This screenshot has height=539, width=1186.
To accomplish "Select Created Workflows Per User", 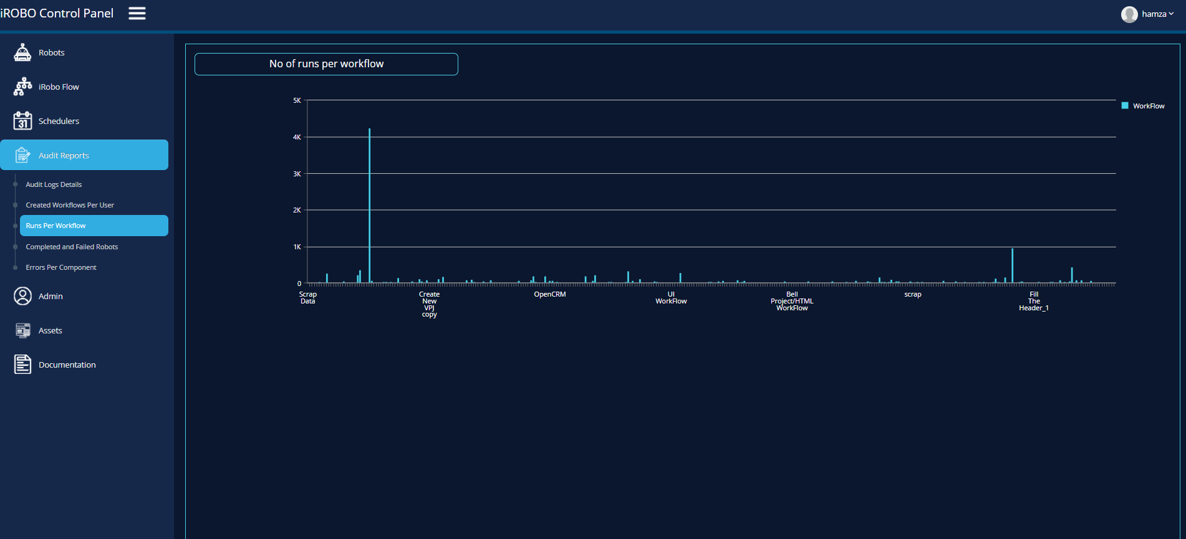I will [x=70, y=205].
